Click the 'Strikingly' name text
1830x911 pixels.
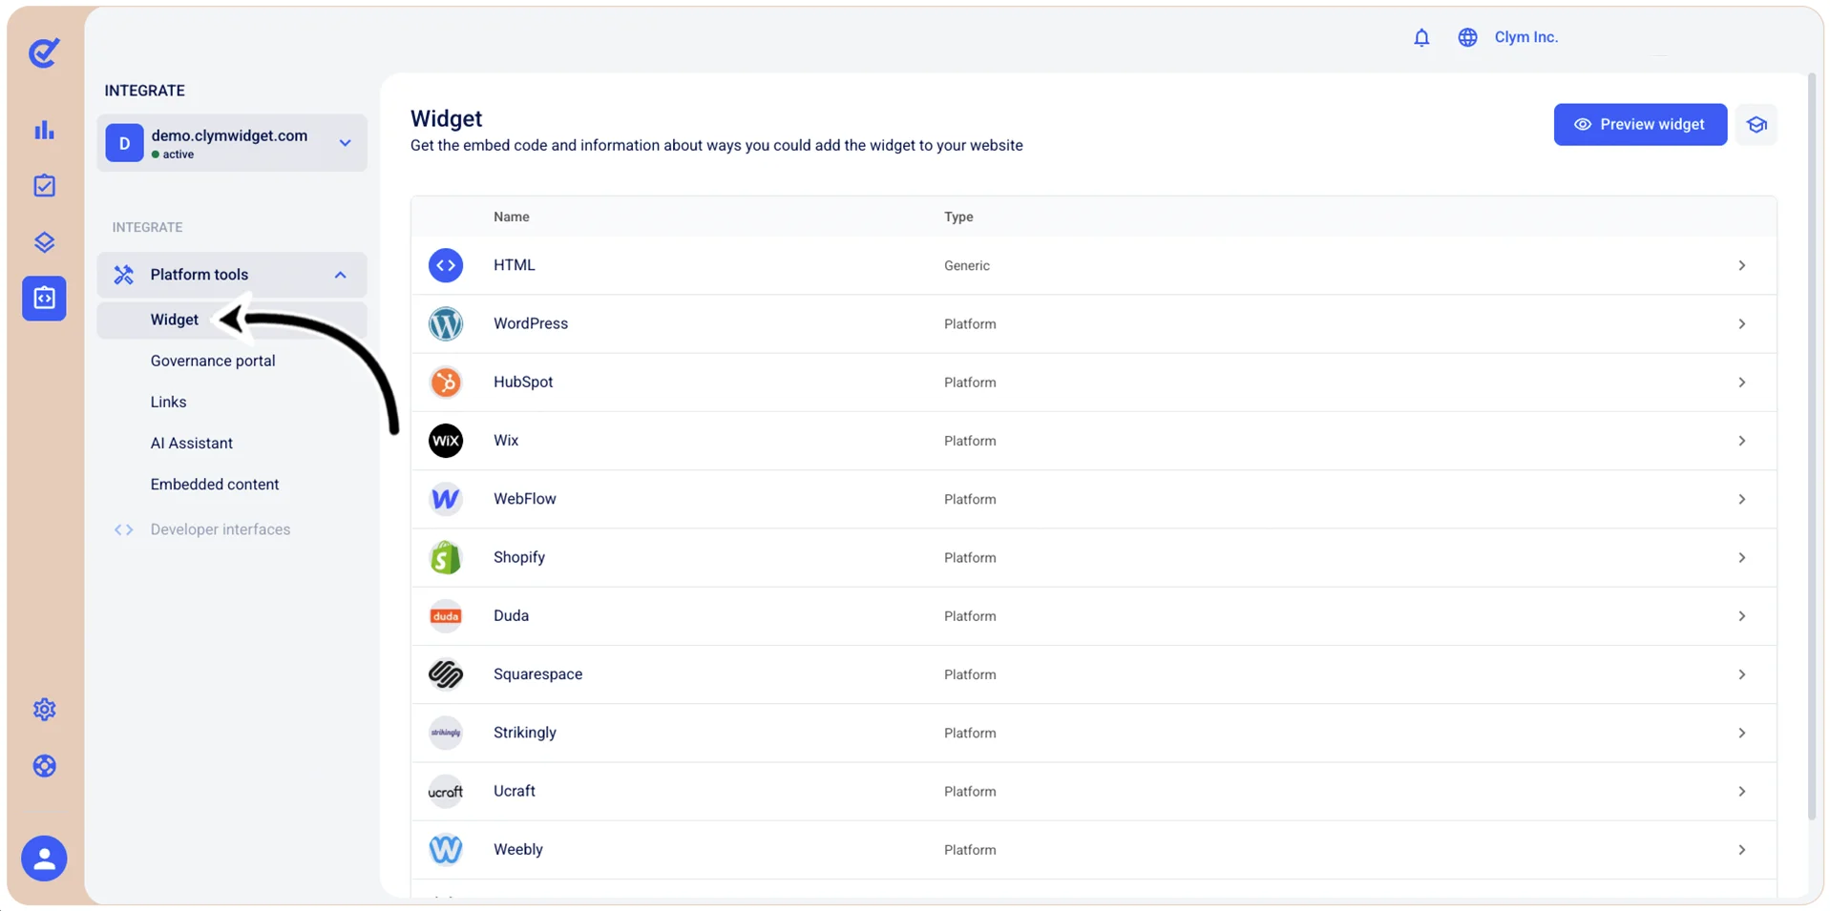click(525, 733)
